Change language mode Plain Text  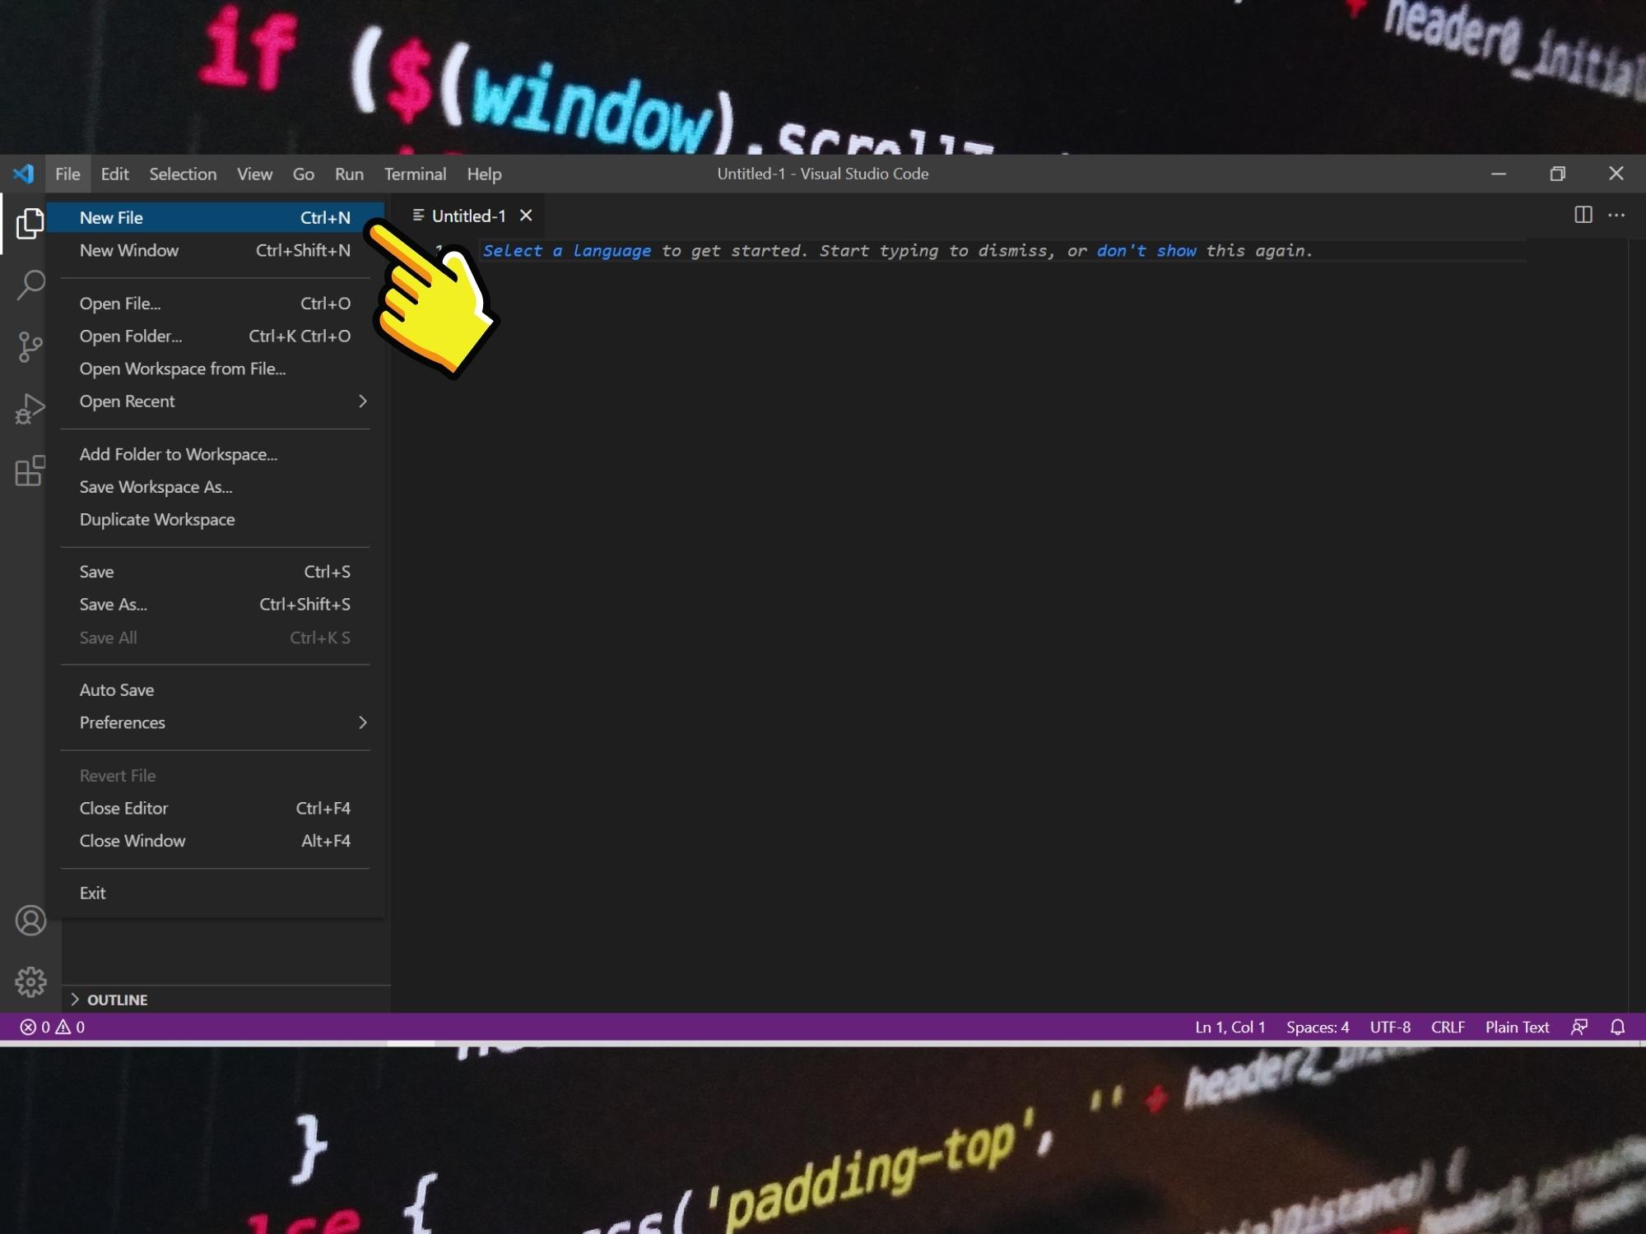[x=1517, y=1027]
